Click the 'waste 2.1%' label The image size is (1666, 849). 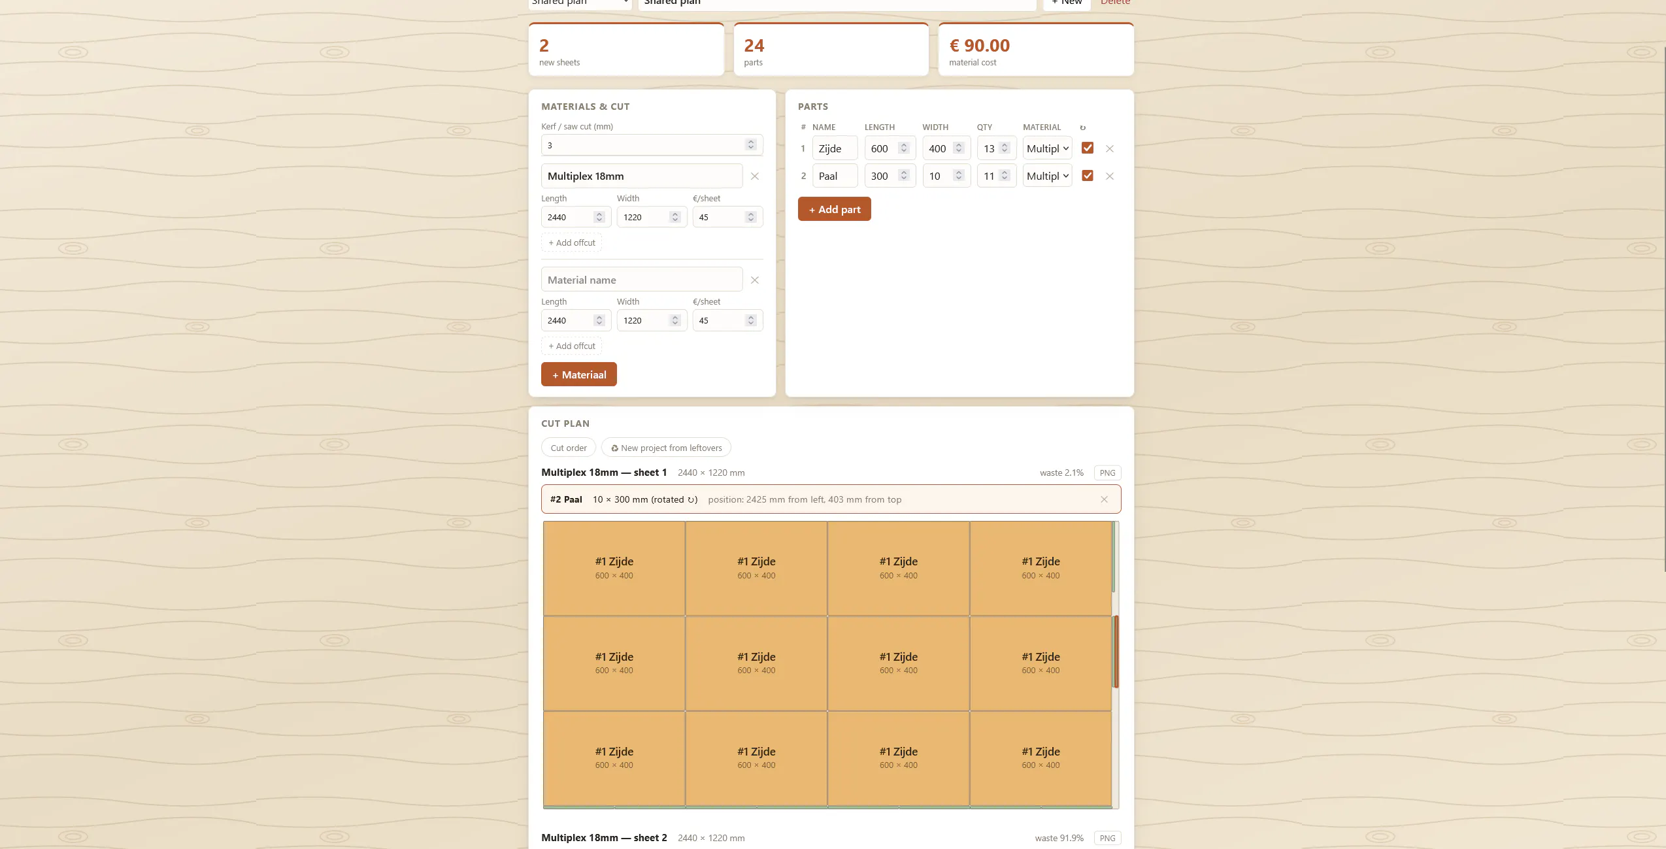[x=1061, y=473]
